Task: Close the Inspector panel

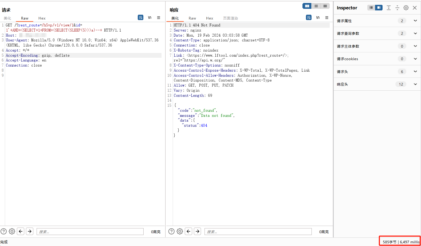Action: coord(415,8)
